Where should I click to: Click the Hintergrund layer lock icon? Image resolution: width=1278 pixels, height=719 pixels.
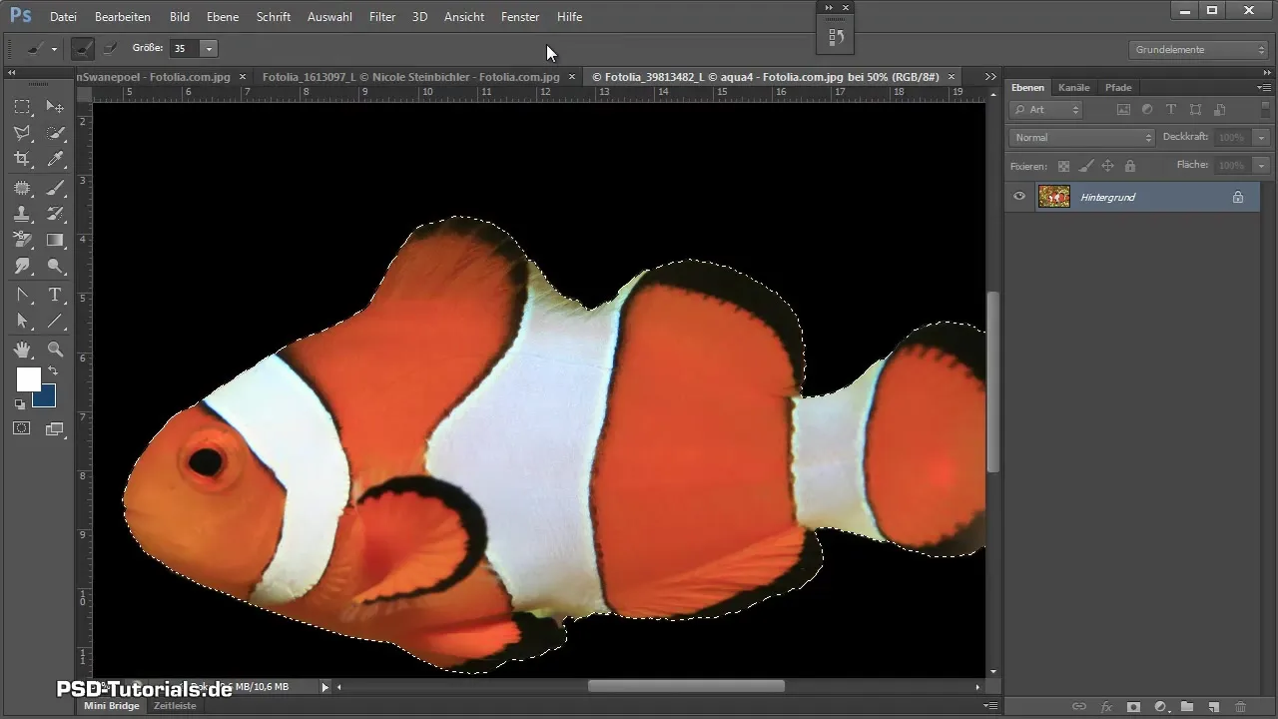click(1238, 197)
